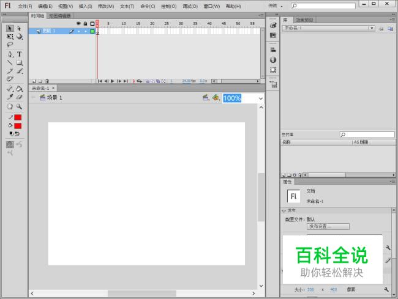Go to first frame button
Image resolution: width=398 pixels, height=299 pixels.
coord(100,81)
